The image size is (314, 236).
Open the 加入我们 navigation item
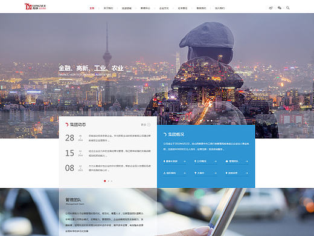point(220,8)
